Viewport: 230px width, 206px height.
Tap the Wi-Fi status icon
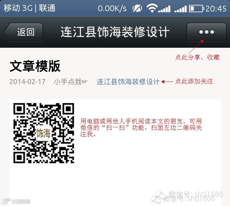[152, 8]
